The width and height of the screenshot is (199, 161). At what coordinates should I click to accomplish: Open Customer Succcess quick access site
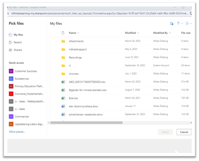[26, 71]
